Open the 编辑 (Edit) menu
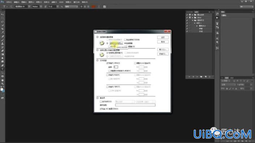Image resolution: width=255 pixels, height=143 pixels. [16, 2]
